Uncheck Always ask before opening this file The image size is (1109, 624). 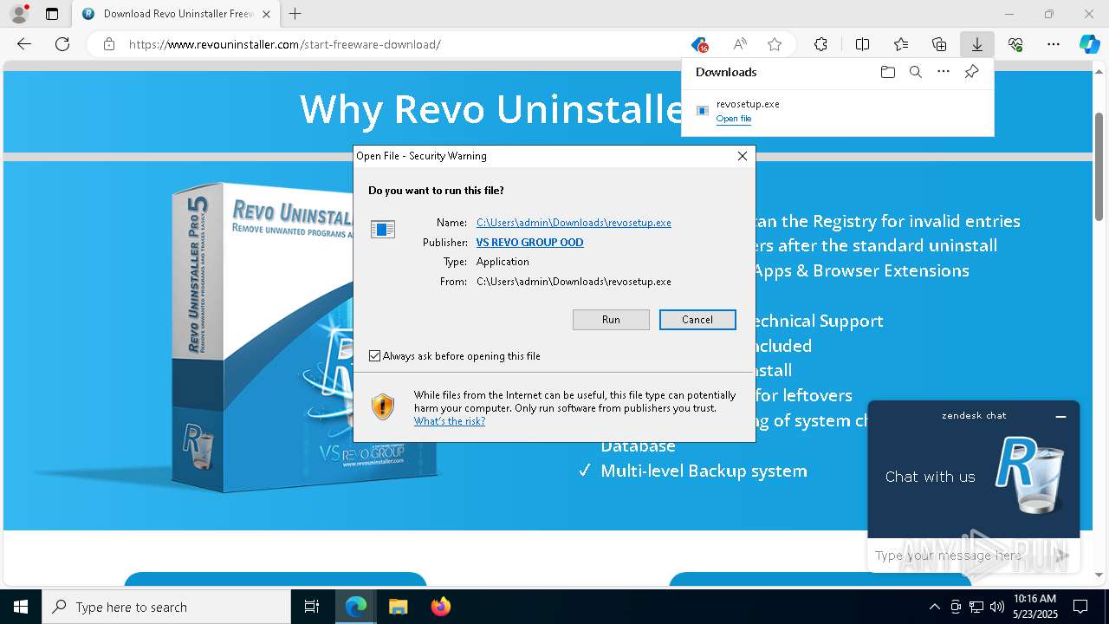tap(374, 356)
